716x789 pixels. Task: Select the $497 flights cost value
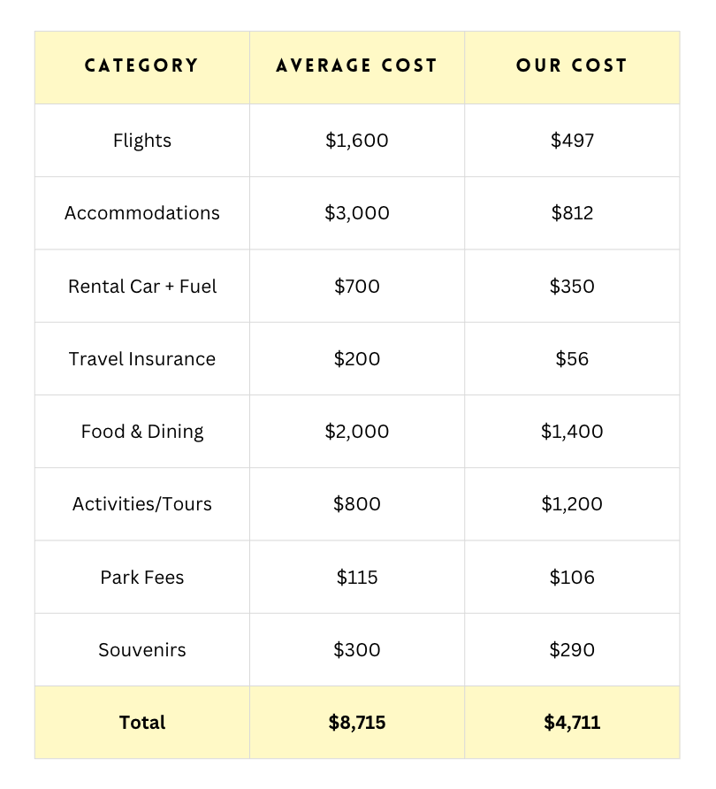click(572, 141)
